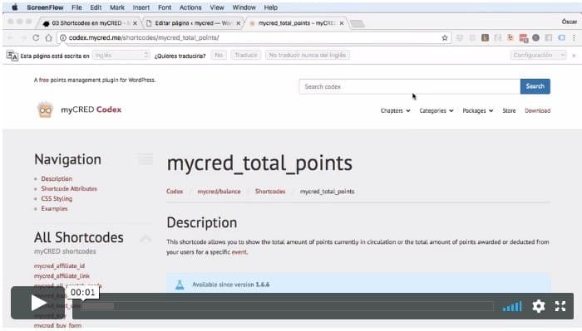The image size is (582, 331).
Task: Click the Codex breadcrumb link
Action: tap(175, 192)
